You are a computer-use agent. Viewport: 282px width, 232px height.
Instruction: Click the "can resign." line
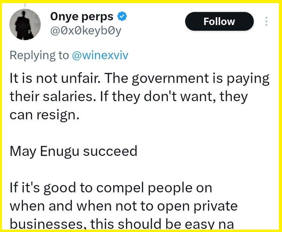[44, 115]
